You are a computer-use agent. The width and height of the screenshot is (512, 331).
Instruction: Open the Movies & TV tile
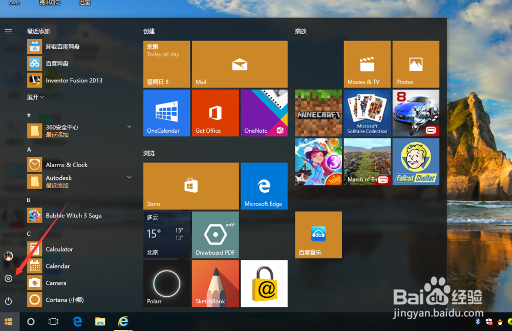pyautogui.click(x=367, y=64)
